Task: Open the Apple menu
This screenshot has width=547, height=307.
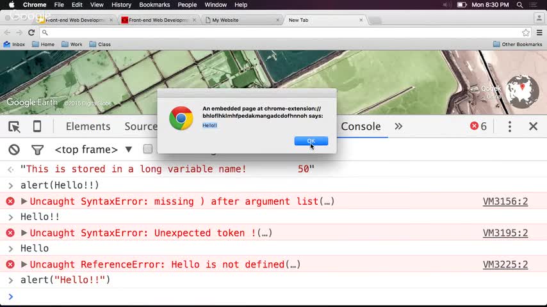Action: click(12, 5)
